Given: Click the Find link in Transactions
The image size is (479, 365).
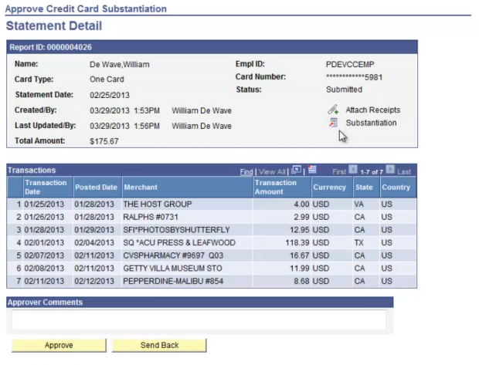Looking at the screenshot, I should [246, 171].
